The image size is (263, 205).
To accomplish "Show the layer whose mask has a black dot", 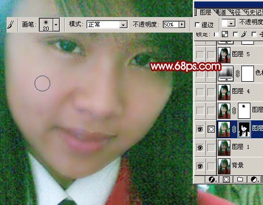I will click(200, 110).
